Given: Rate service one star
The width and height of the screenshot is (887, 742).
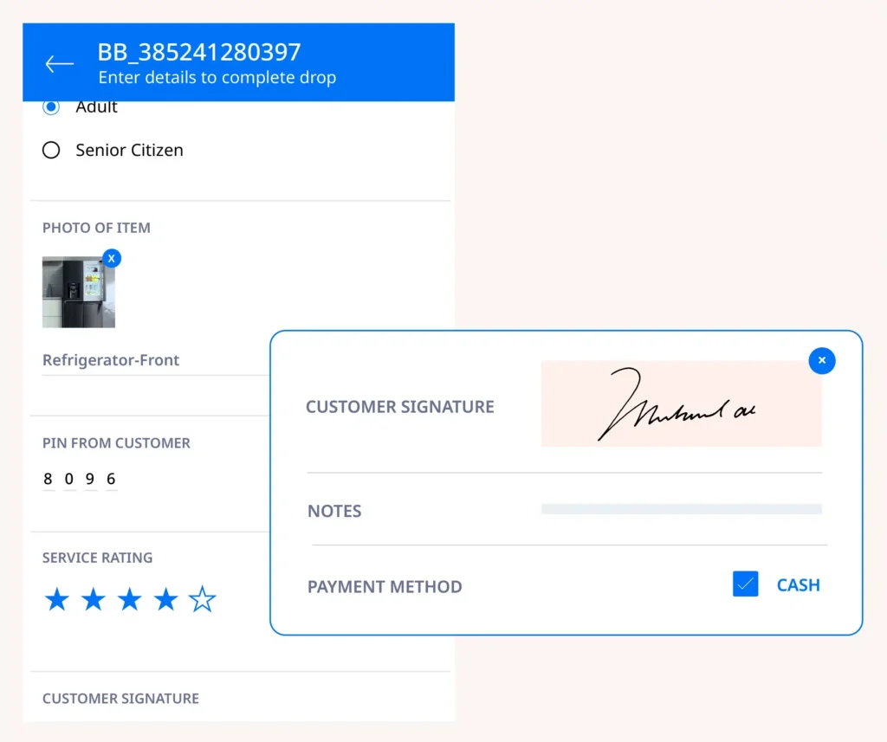Looking at the screenshot, I should [57, 599].
